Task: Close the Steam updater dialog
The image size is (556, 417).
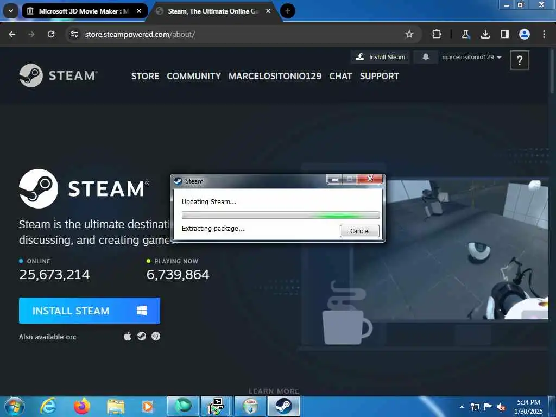Action: pyautogui.click(x=370, y=179)
